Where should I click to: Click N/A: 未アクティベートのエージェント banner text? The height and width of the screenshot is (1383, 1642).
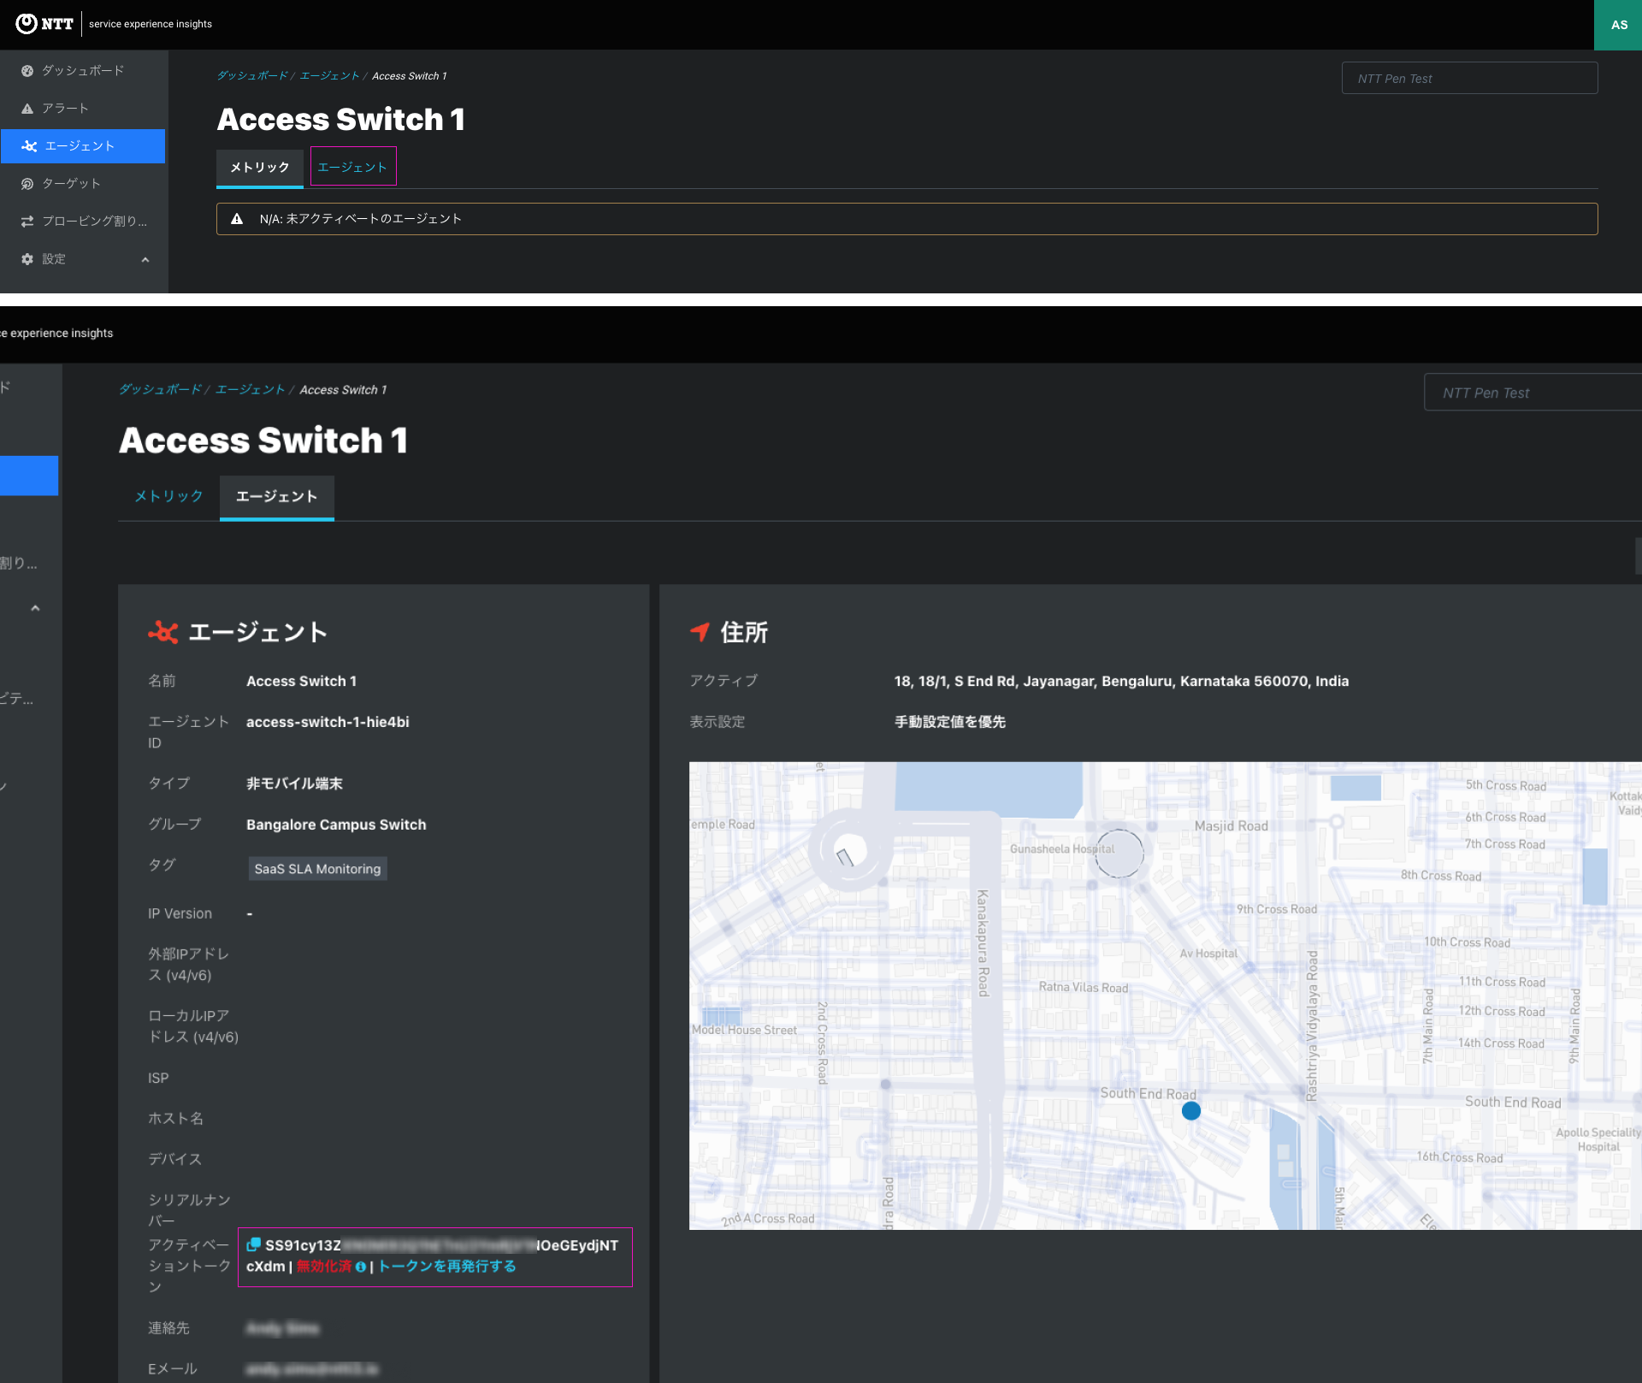(360, 219)
